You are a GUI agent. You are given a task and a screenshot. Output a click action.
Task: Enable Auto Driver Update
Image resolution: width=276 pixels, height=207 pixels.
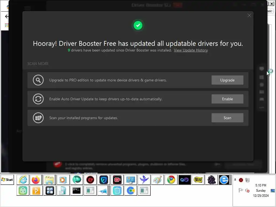tap(227, 99)
